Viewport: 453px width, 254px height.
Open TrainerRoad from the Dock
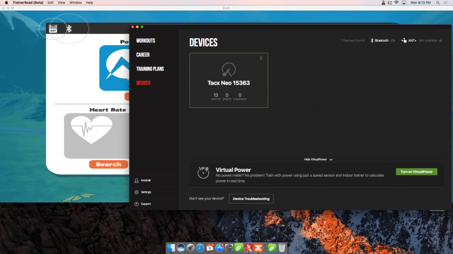tap(248, 248)
